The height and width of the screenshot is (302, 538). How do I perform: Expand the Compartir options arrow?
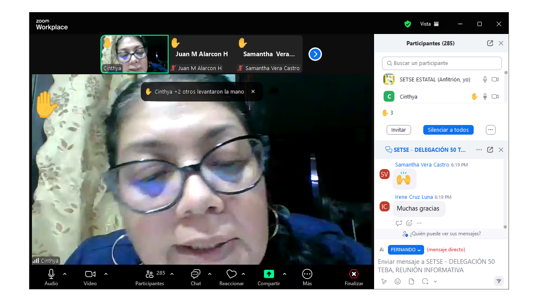285,274
